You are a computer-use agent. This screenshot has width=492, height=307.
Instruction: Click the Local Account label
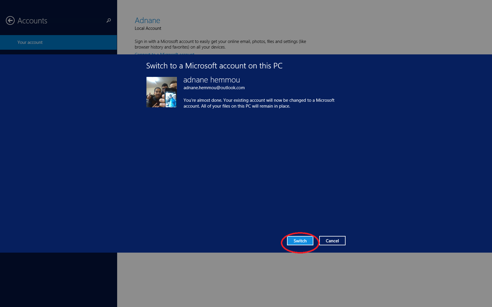[148, 28]
